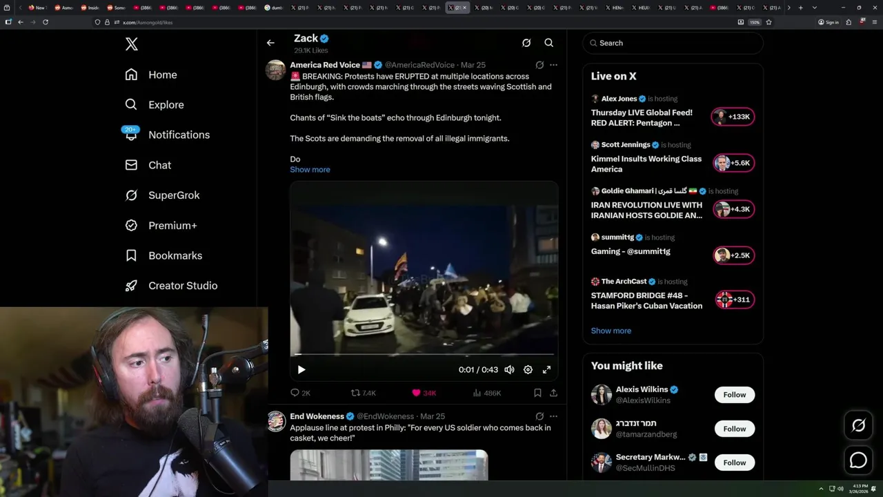Go back with the browser back arrow
The width and height of the screenshot is (883, 497).
[x=21, y=22]
